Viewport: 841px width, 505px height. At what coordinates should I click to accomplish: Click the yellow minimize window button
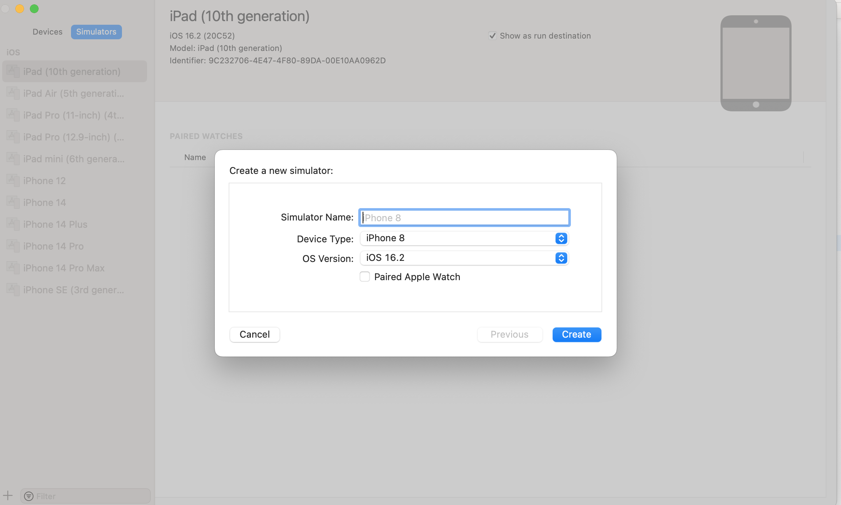point(20,9)
